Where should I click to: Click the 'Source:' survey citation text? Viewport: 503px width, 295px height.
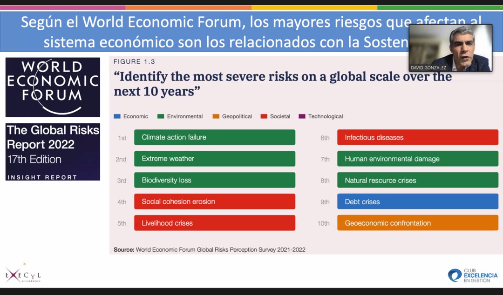pyautogui.click(x=210, y=249)
